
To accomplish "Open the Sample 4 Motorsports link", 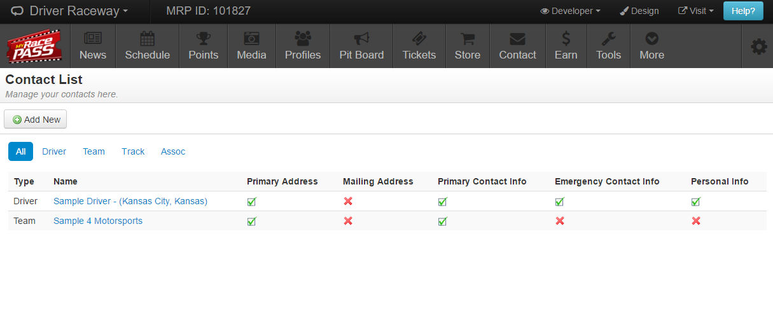I will tap(98, 221).
